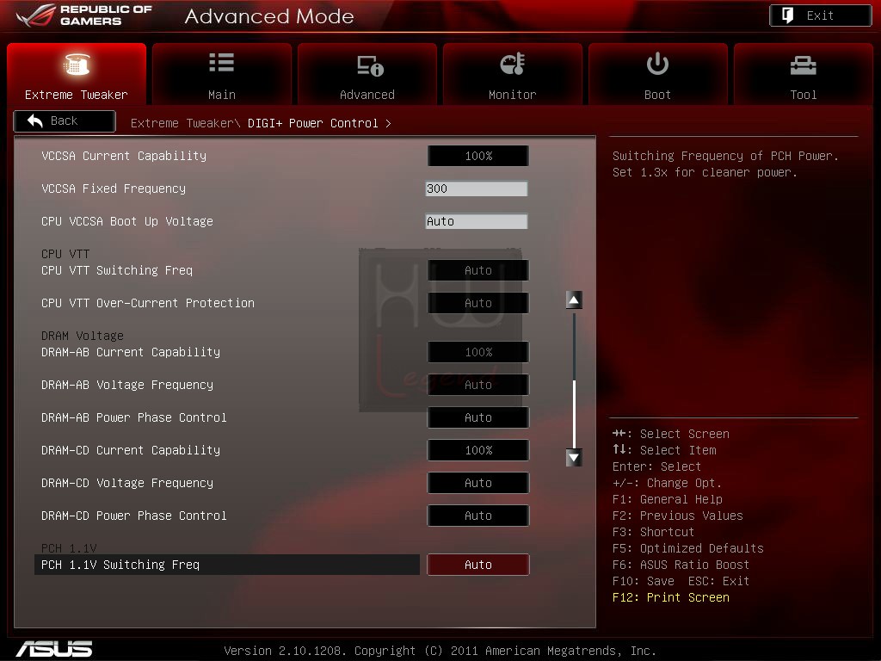Click the CPU VCCSA Boot Up Voltage field
881x661 pixels.
coord(477,221)
